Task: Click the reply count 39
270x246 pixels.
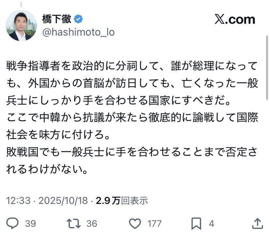Action: point(30,223)
